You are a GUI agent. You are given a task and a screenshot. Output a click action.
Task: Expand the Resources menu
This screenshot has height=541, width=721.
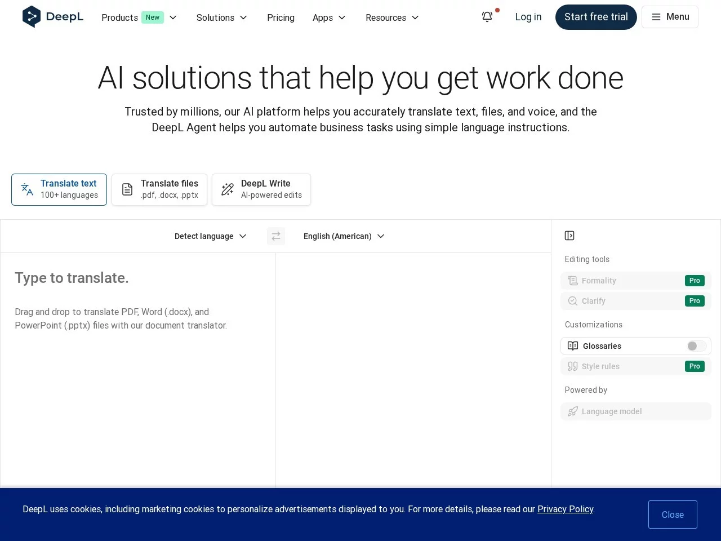click(392, 17)
